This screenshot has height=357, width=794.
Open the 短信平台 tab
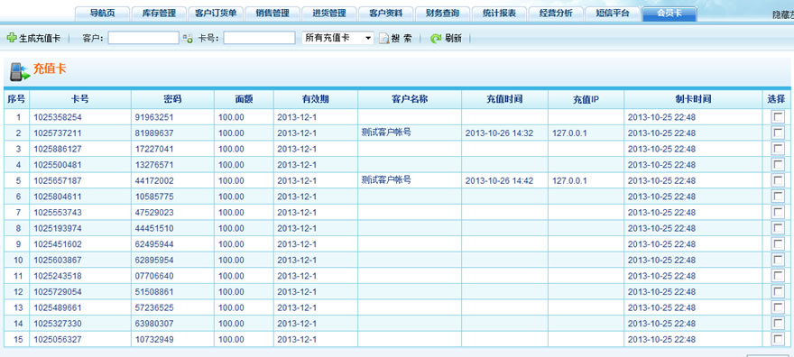(x=613, y=14)
